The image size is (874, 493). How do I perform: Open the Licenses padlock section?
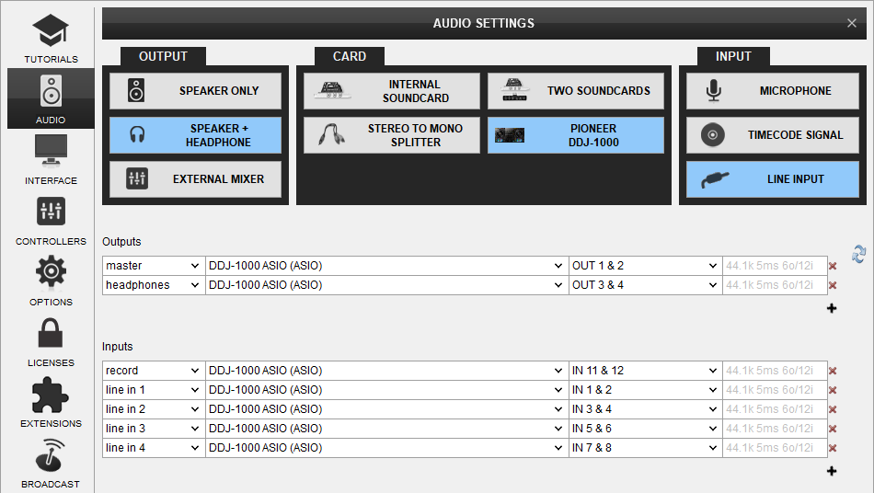51,341
